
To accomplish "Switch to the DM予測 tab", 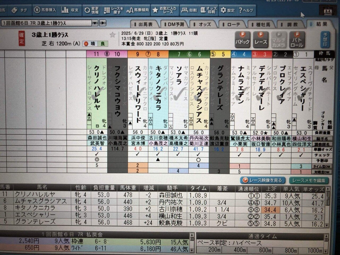I will [x=174, y=24].
